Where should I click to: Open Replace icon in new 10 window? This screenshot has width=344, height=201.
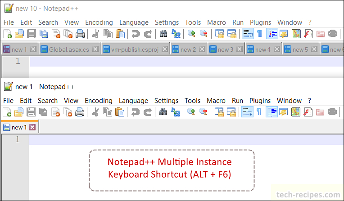tap(176, 34)
